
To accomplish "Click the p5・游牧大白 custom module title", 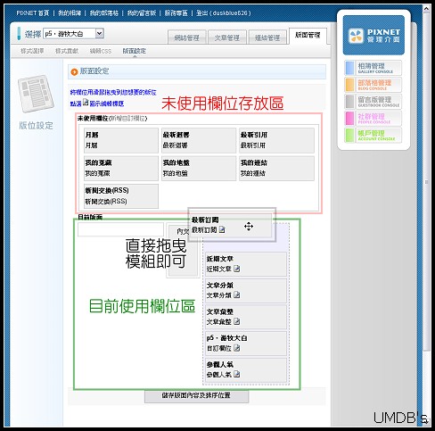I will (226, 338).
